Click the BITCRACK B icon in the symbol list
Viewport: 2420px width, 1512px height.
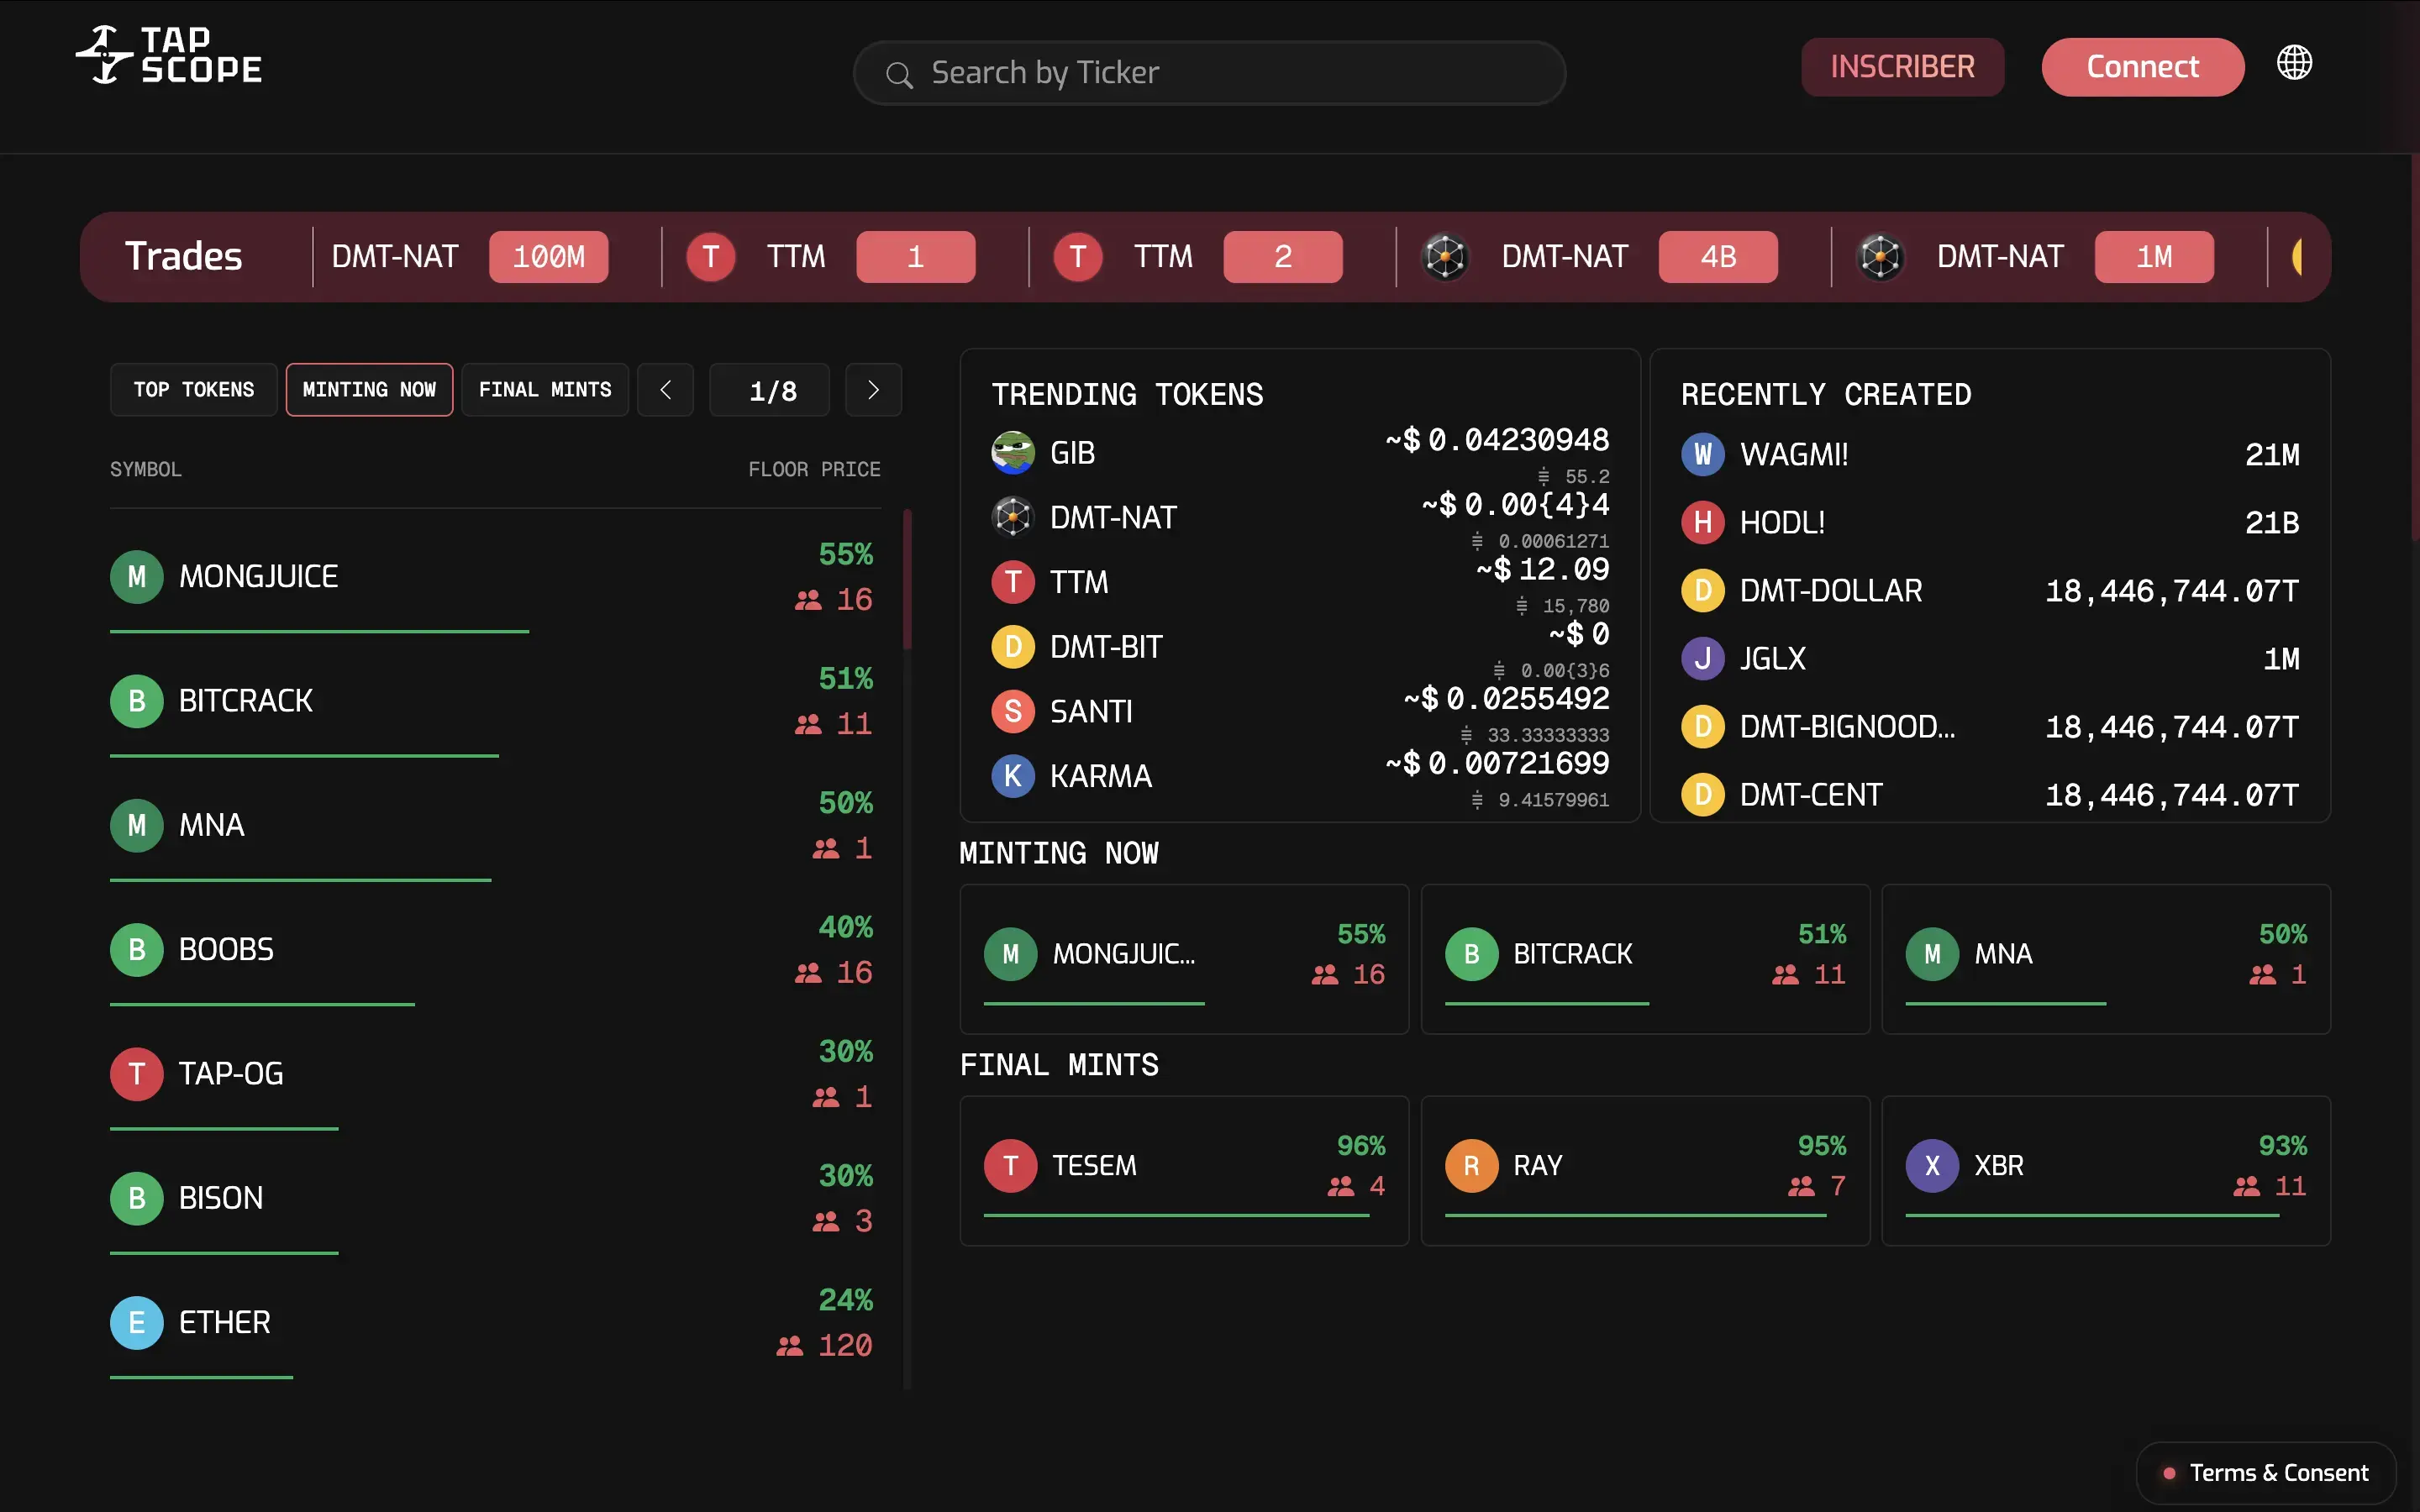[137, 701]
